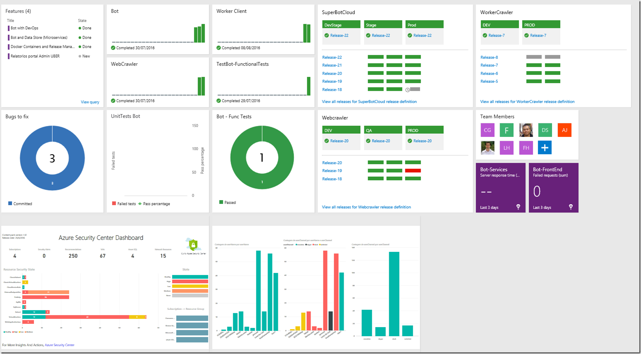Screen dimensions: 641x354
Task: Click lightbulb icon on Bot-Services tile
Action: 518,207
